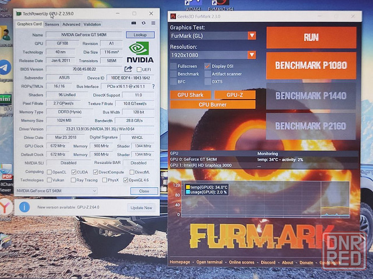Enable the Artifact scanner checkbox

(208, 74)
